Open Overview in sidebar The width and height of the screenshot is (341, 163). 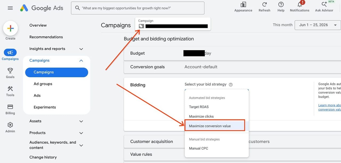(38, 25)
